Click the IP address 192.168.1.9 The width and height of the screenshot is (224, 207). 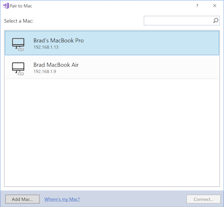click(x=45, y=72)
